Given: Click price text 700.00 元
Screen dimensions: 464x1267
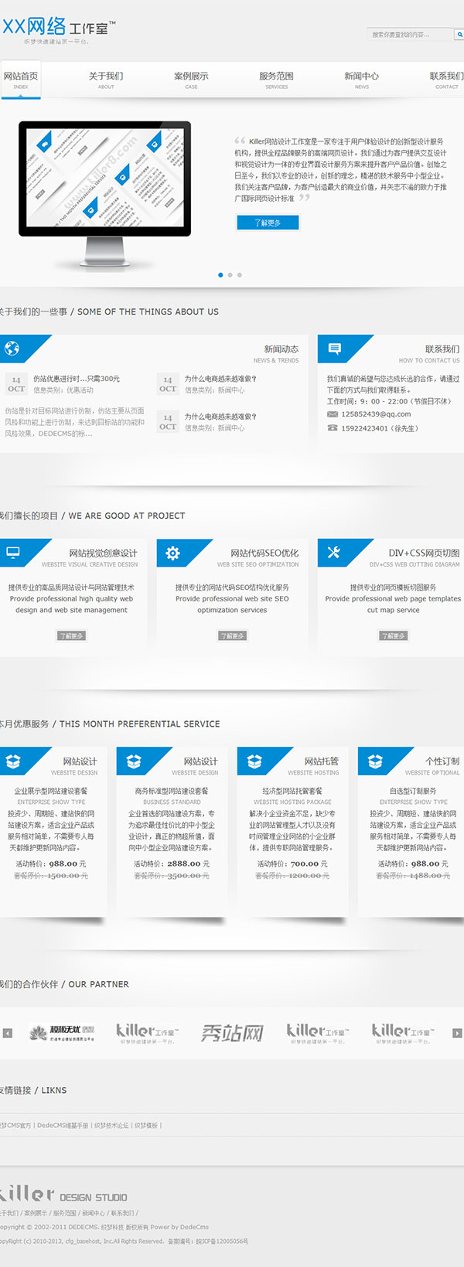Looking at the screenshot, I should 309,864.
